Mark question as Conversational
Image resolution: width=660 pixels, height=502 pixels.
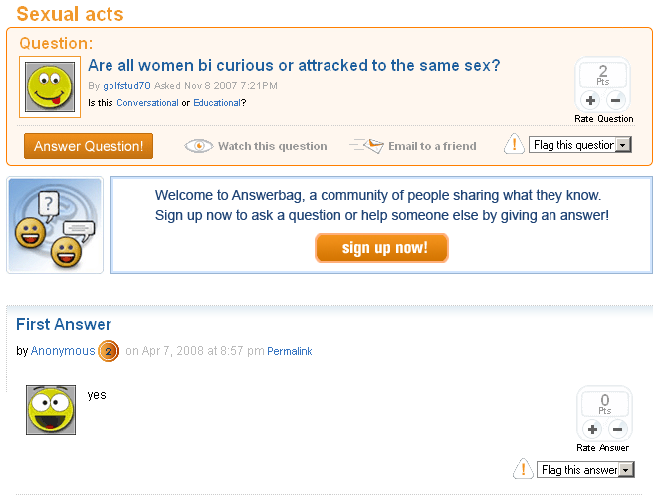point(147,103)
